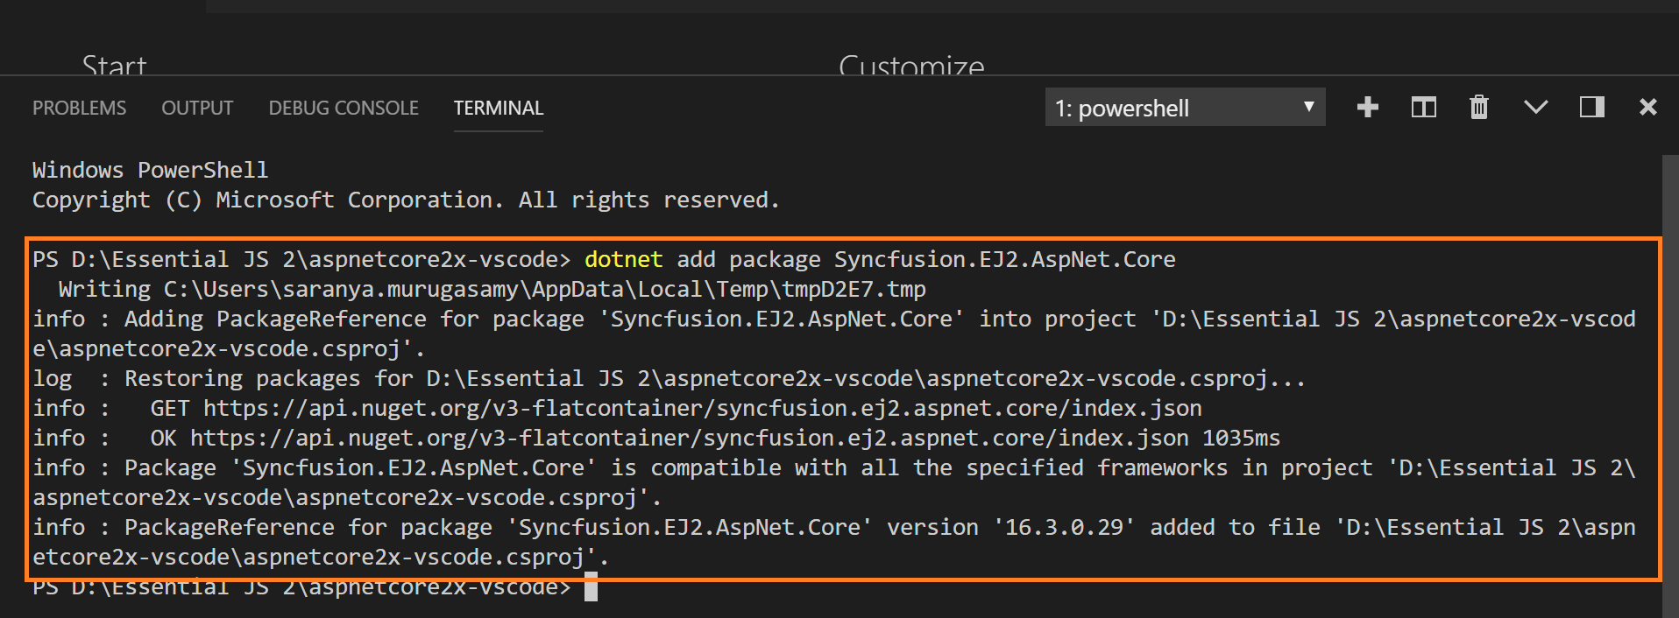Viewport: 1679px width, 618px height.
Task: Click 'Syncfusion.EJ2.AspNet.Core' in the dotnet command
Action: click(1005, 259)
